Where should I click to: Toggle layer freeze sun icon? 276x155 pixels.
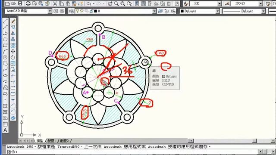click(x=82, y=11)
